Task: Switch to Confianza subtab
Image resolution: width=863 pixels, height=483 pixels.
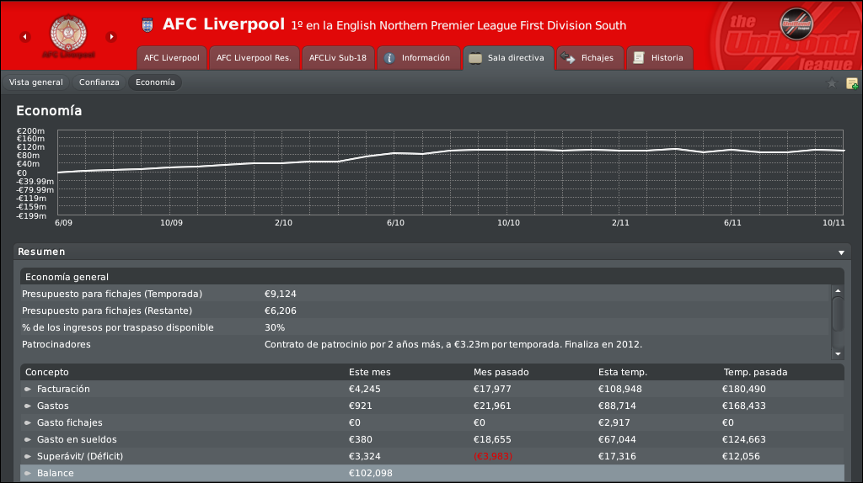Action: point(99,82)
